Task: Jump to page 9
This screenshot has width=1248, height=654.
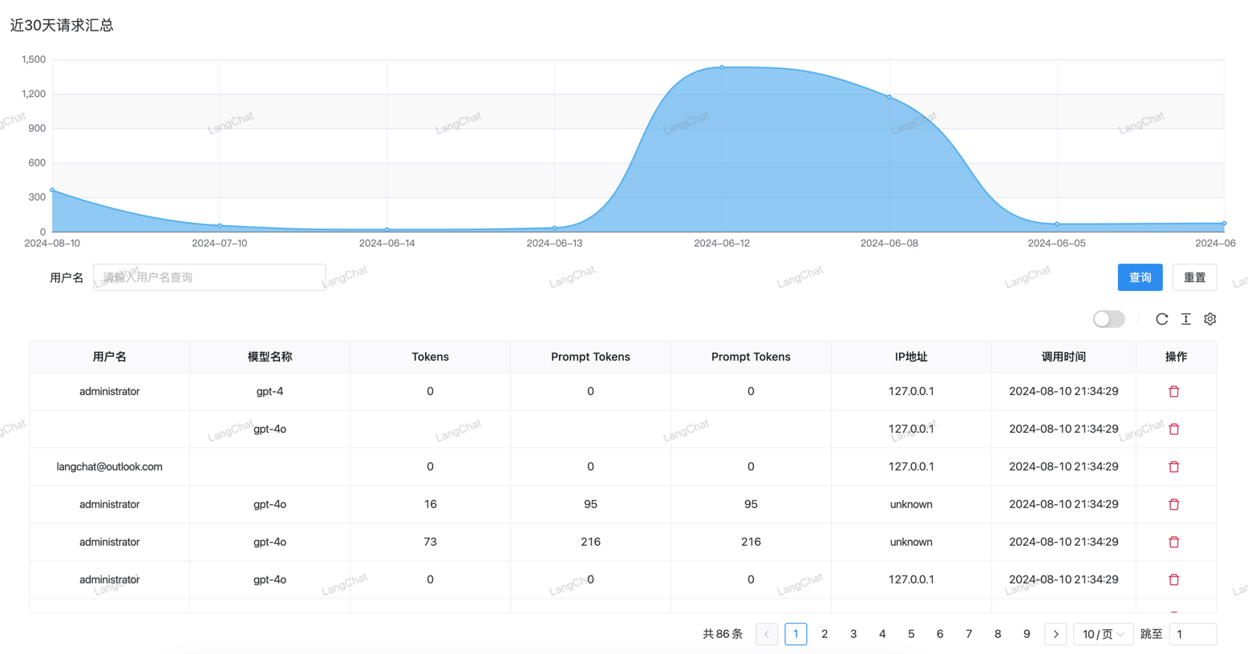Action: click(1027, 634)
